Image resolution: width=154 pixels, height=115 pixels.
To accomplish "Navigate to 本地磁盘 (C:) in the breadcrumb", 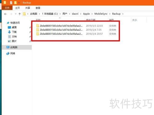I will [50, 14].
